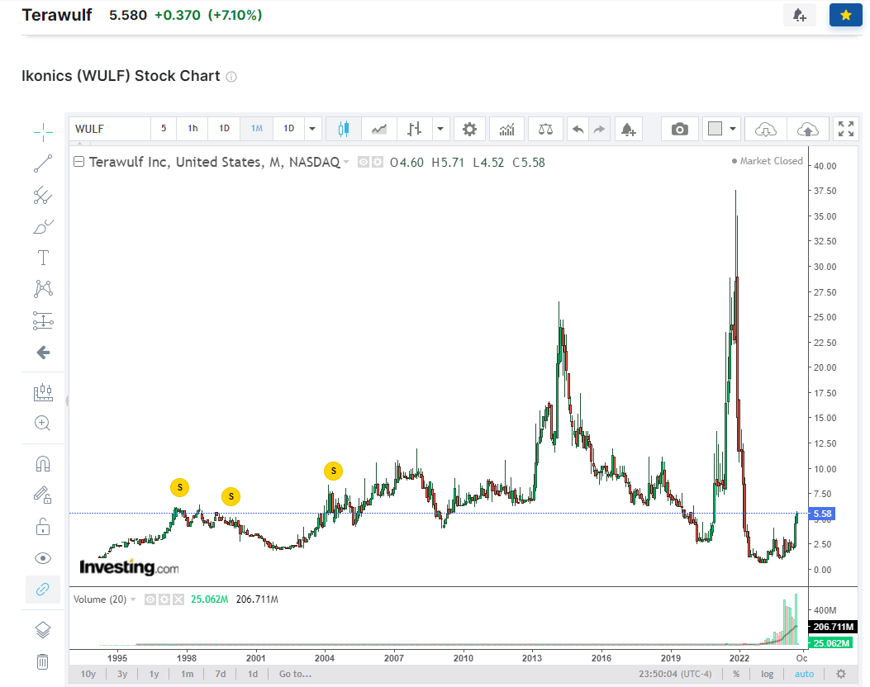870x687 pixels.
Task: Open the Go to... date dialog
Action: 295,674
